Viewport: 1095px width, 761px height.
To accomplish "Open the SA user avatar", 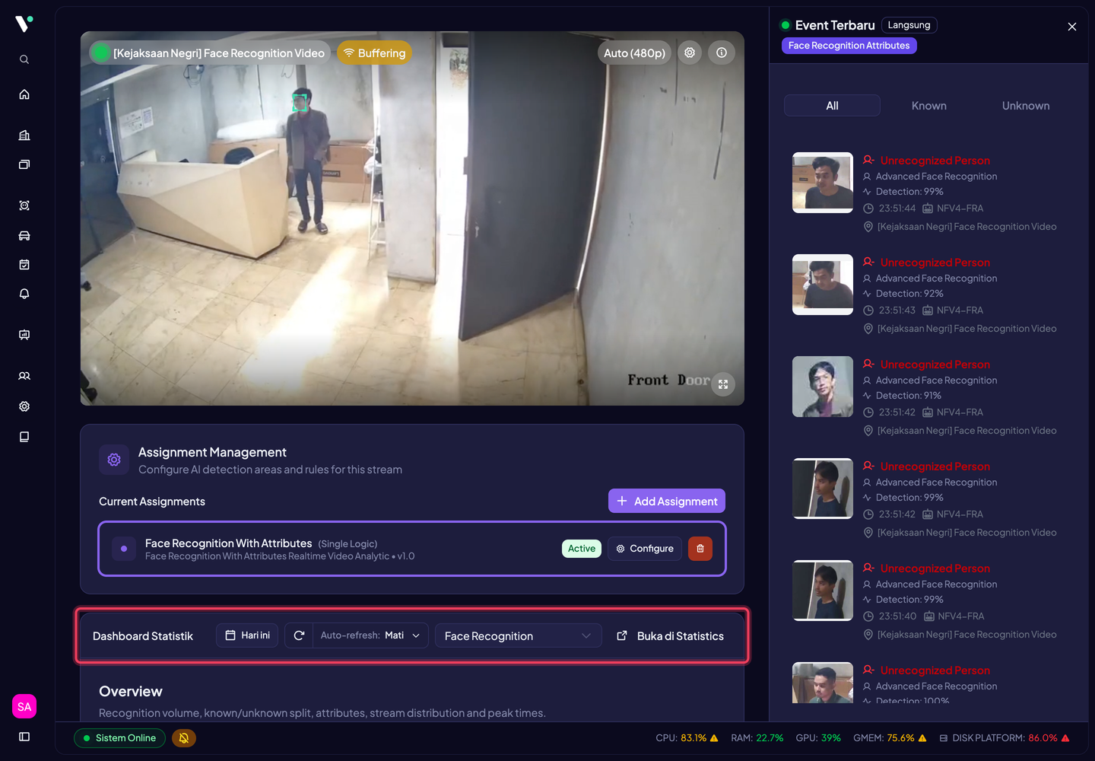I will 24,707.
